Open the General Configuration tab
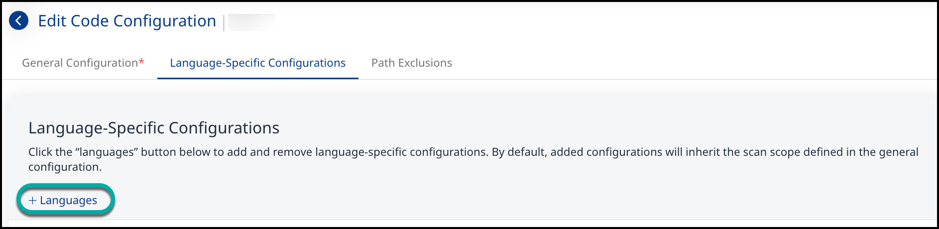939x229 pixels. click(x=80, y=63)
